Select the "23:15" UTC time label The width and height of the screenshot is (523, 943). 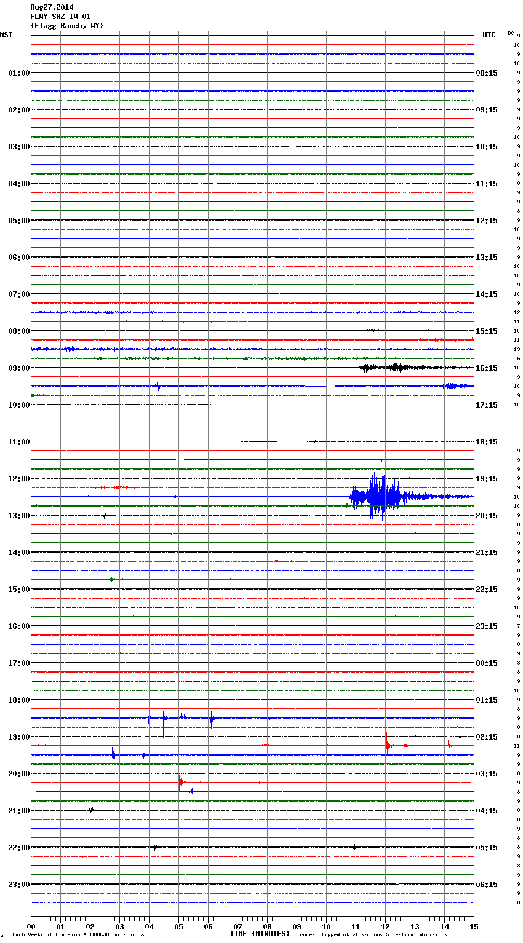click(487, 626)
